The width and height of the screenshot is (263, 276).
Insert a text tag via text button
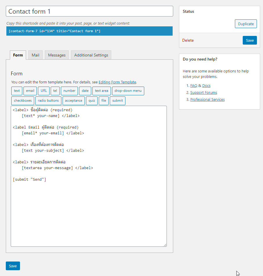tap(17, 91)
